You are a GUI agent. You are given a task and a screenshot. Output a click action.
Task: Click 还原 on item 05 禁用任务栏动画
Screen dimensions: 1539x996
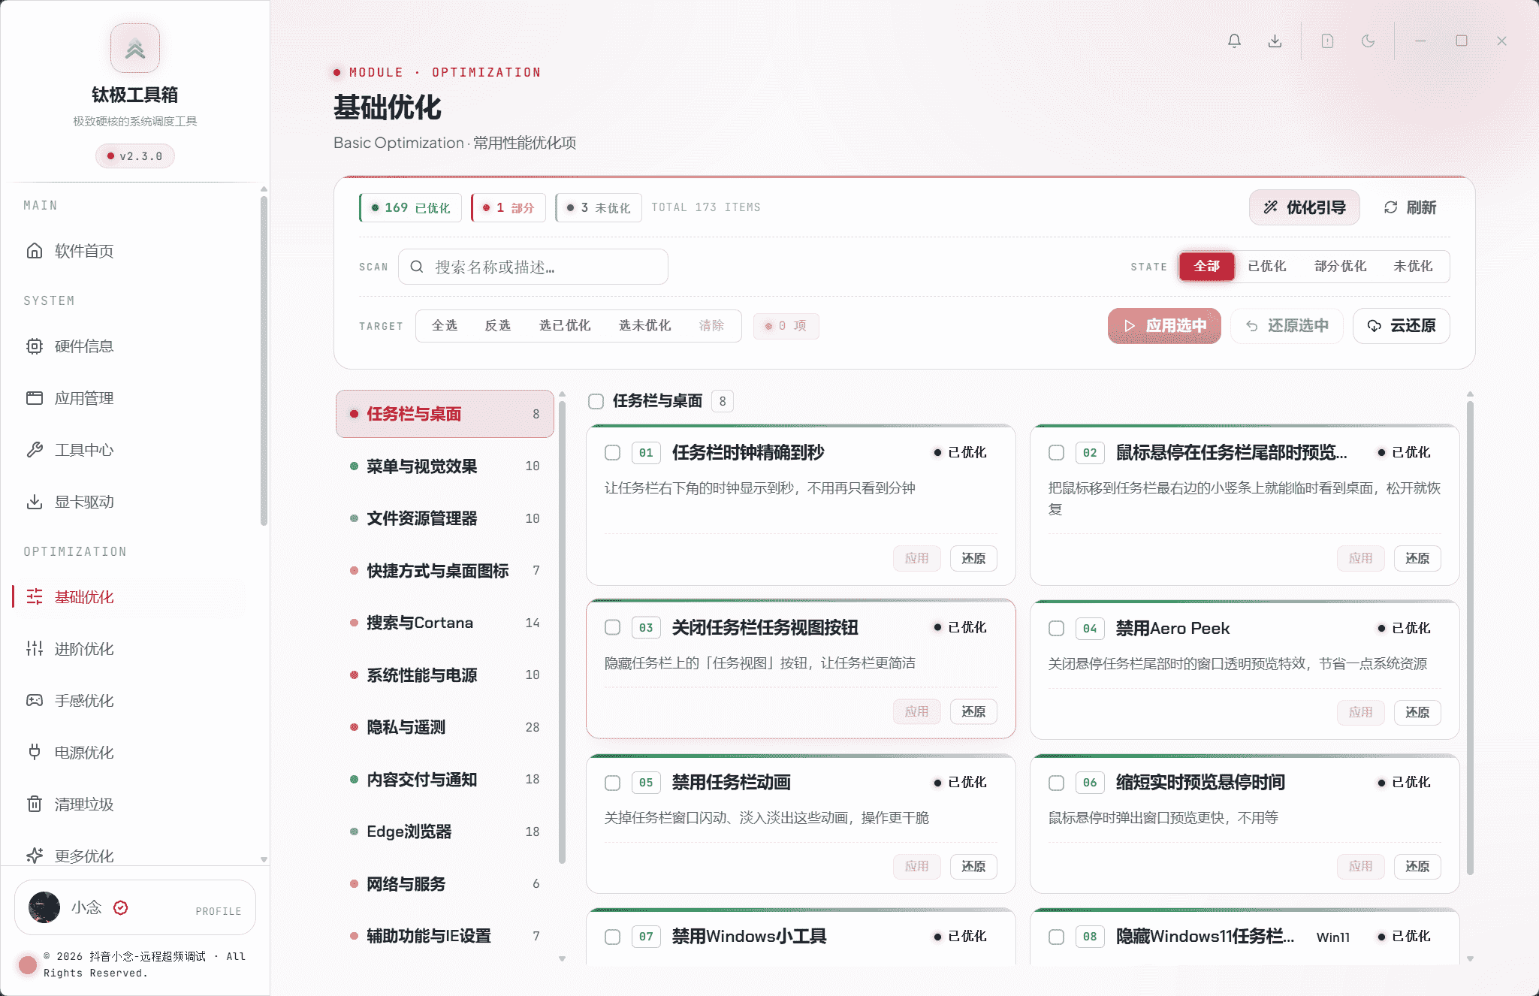973,866
